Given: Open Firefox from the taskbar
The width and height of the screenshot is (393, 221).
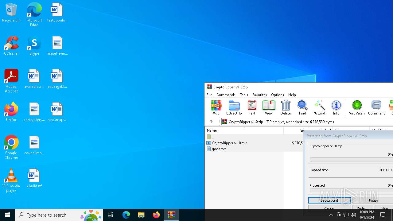Looking at the screenshot, I should pyautogui.click(x=156, y=215).
